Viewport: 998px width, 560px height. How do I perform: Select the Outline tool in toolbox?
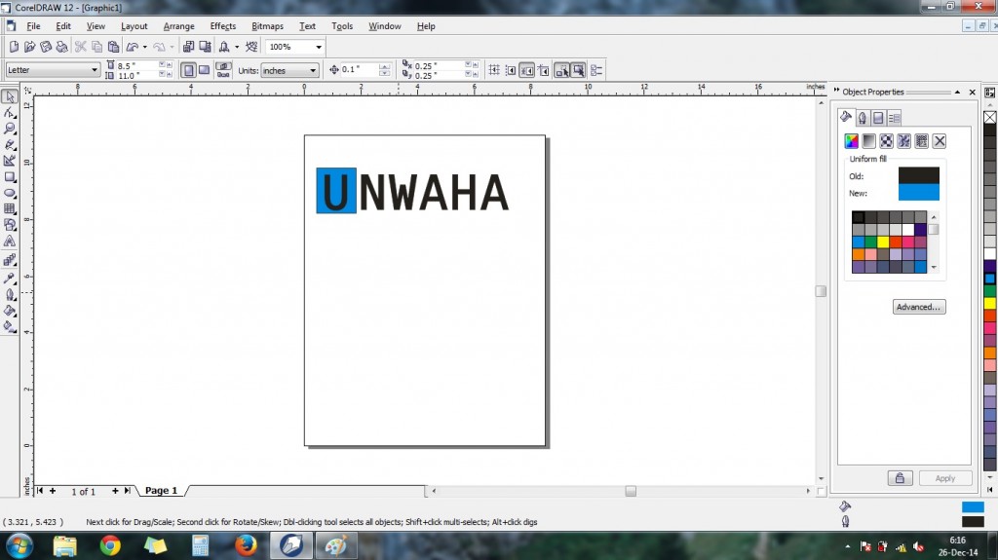(x=10, y=295)
